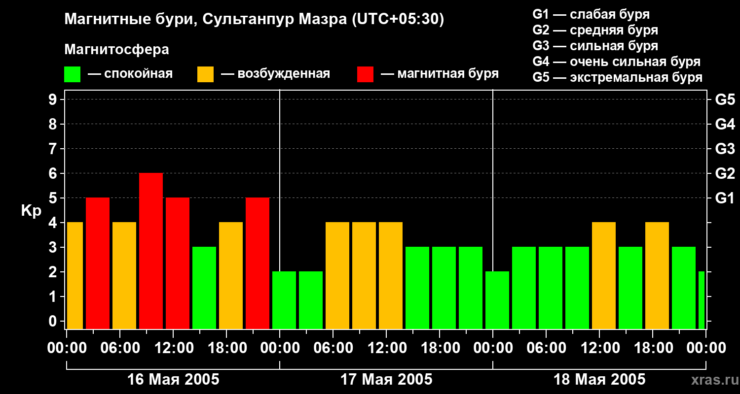Click the 'Магнитосфера' heading
Viewport: 740px width, 394px height.
pyautogui.click(x=116, y=50)
